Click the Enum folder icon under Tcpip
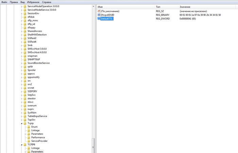Screen dimensions: 238x153 pyautogui.click(x=29, y=127)
